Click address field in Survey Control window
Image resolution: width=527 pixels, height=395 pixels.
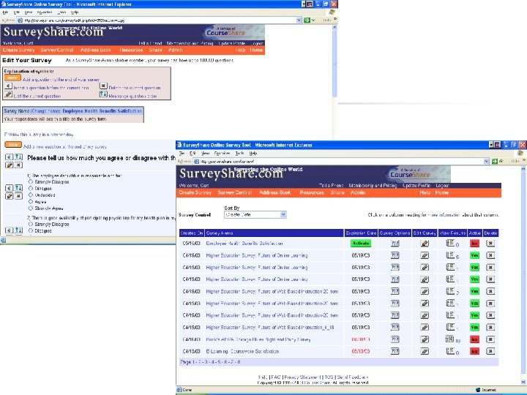[x=342, y=161]
